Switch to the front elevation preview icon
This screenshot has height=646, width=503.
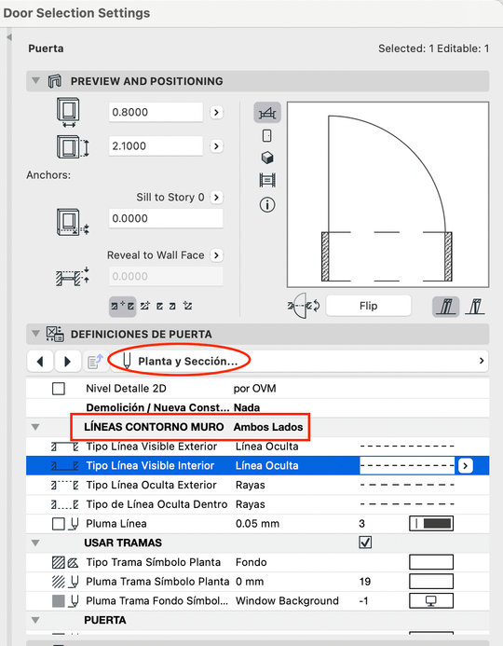[267, 135]
